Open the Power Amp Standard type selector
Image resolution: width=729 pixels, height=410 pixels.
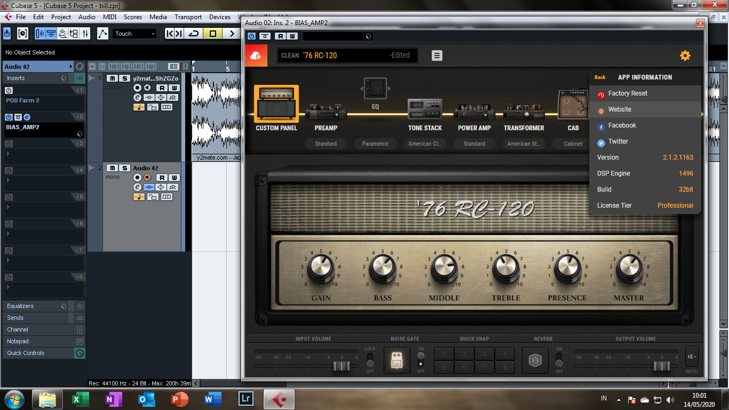474,144
